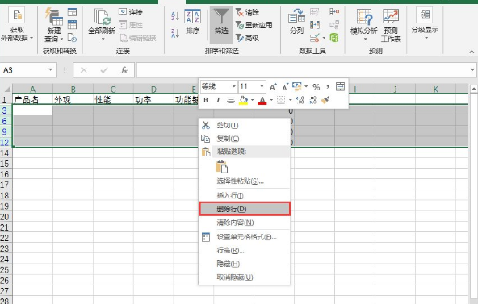Expand the formula bar
Image resolution: width=478 pixels, height=304 pixels.
(472, 70)
